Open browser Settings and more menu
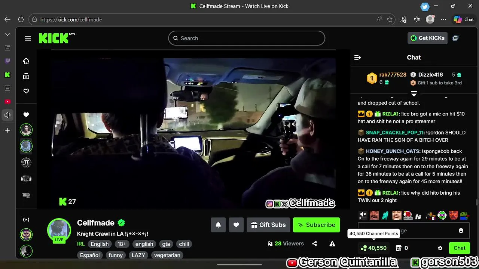This screenshot has width=479, height=269. [x=443, y=19]
